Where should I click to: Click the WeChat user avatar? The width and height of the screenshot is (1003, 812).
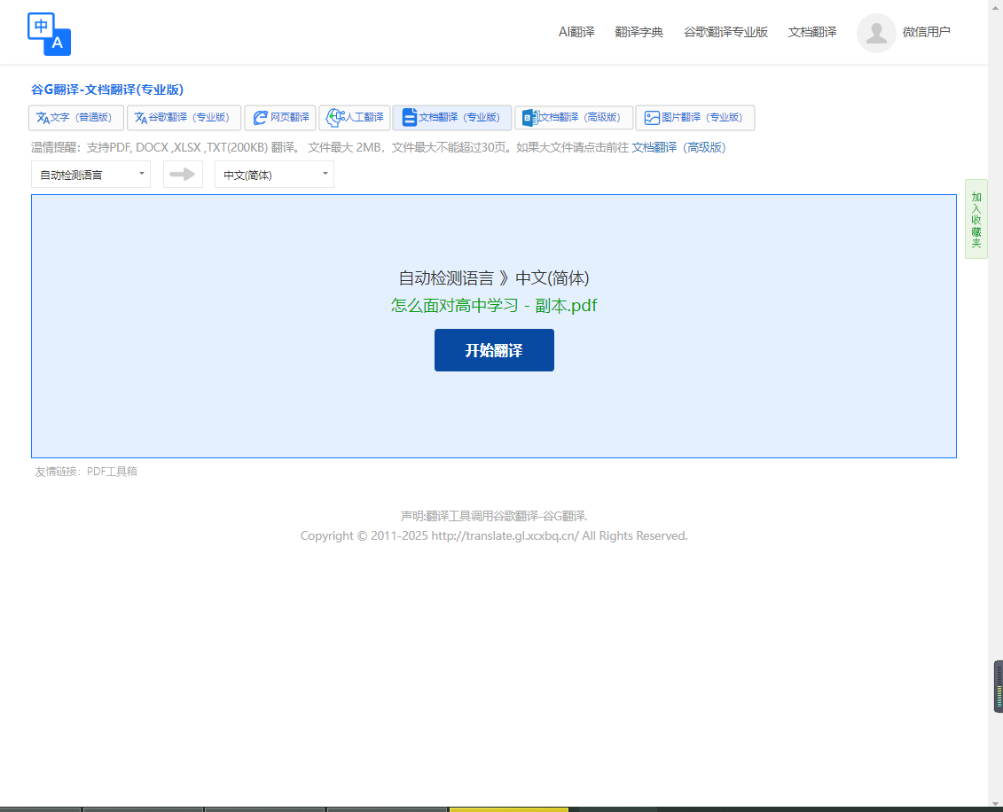(876, 33)
